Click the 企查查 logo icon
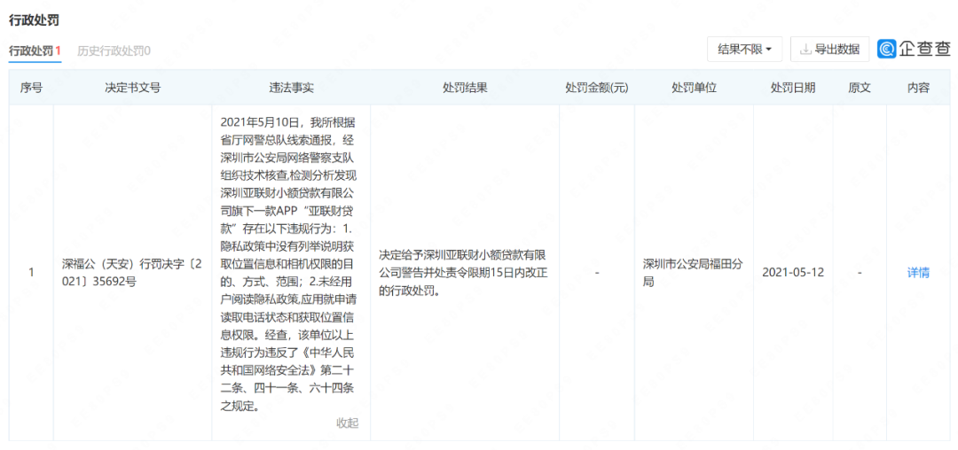The height and width of the screenshot is (450, 958). point(887,49)
